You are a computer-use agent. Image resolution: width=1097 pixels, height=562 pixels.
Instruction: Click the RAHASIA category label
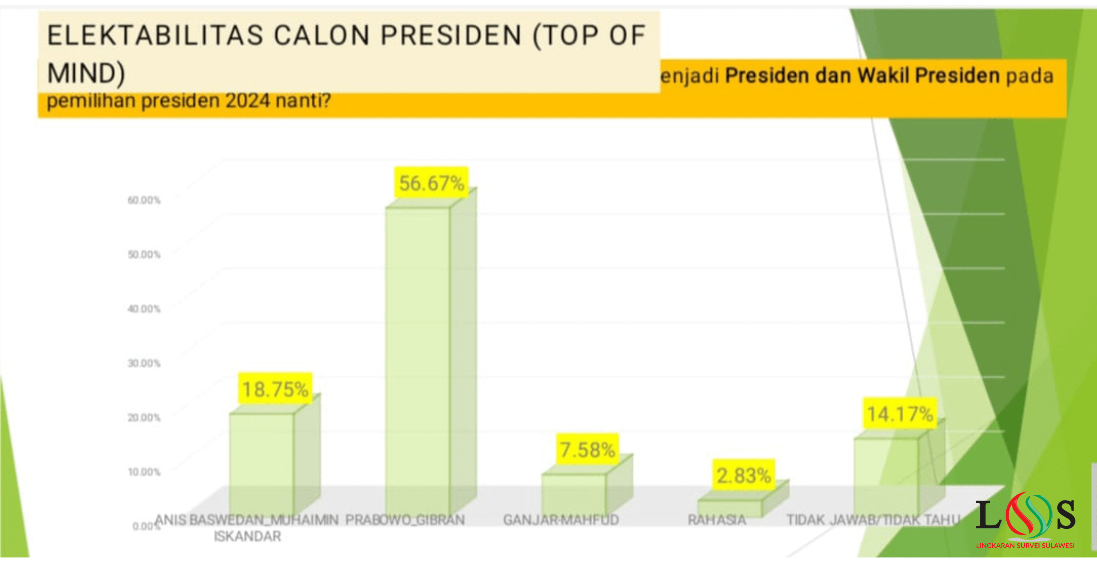(x=717, y=520)
